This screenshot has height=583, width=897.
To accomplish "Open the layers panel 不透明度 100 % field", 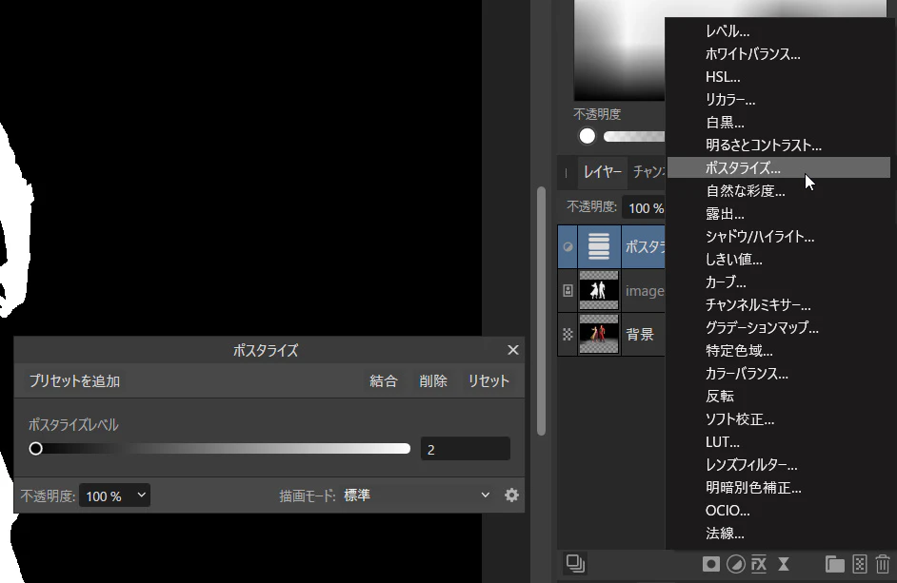I will click(646, 208).
